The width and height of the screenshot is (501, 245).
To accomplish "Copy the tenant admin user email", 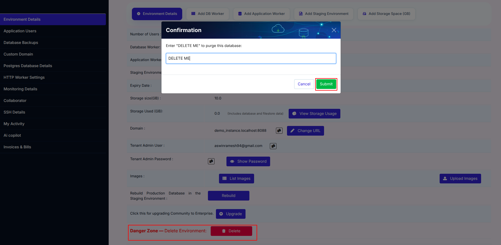I will [273, 146].
